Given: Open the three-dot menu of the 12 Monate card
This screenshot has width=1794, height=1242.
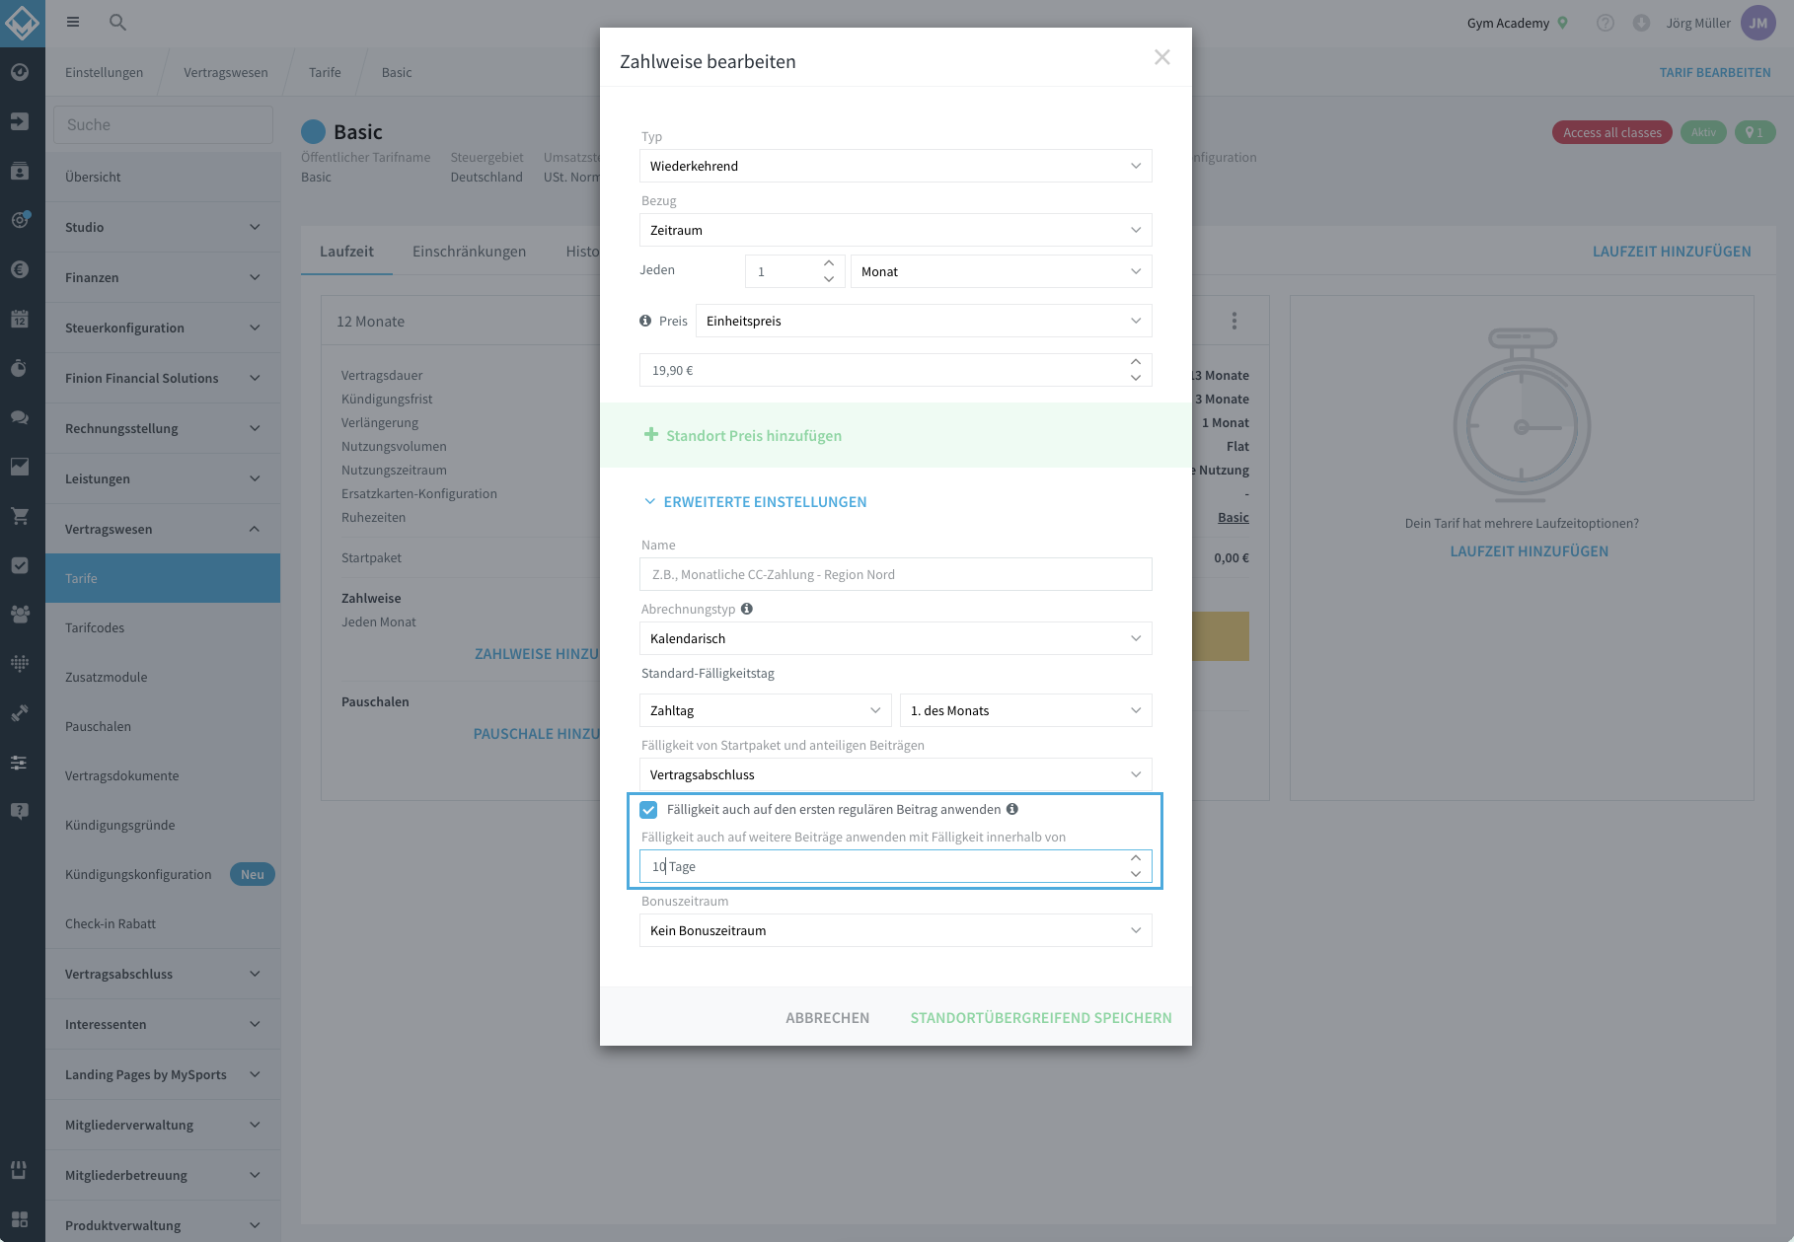Looking at the screenshot, I should pos(1233,321).
